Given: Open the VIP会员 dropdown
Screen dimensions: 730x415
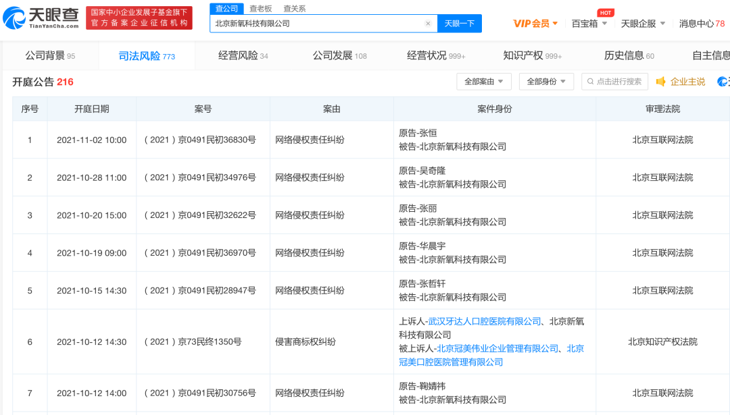Looking at the screenshot, I should 533,23.
